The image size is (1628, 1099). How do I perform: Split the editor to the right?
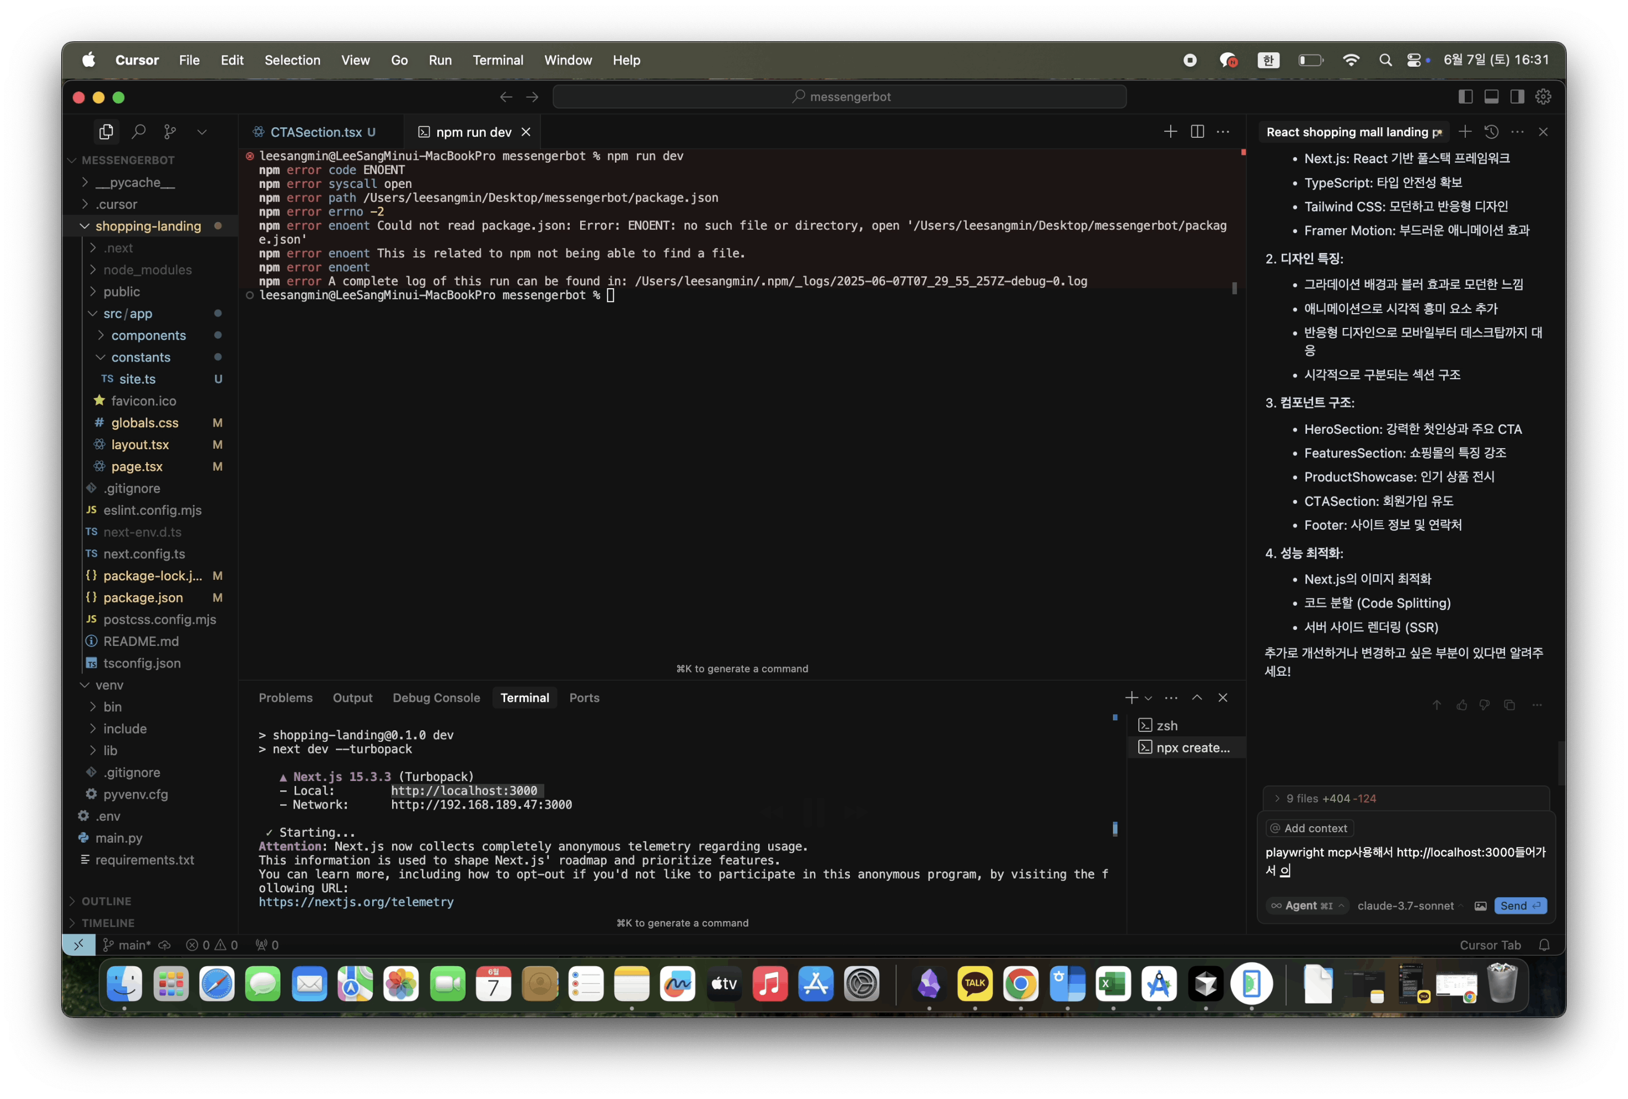click(x=1197, y=132)
